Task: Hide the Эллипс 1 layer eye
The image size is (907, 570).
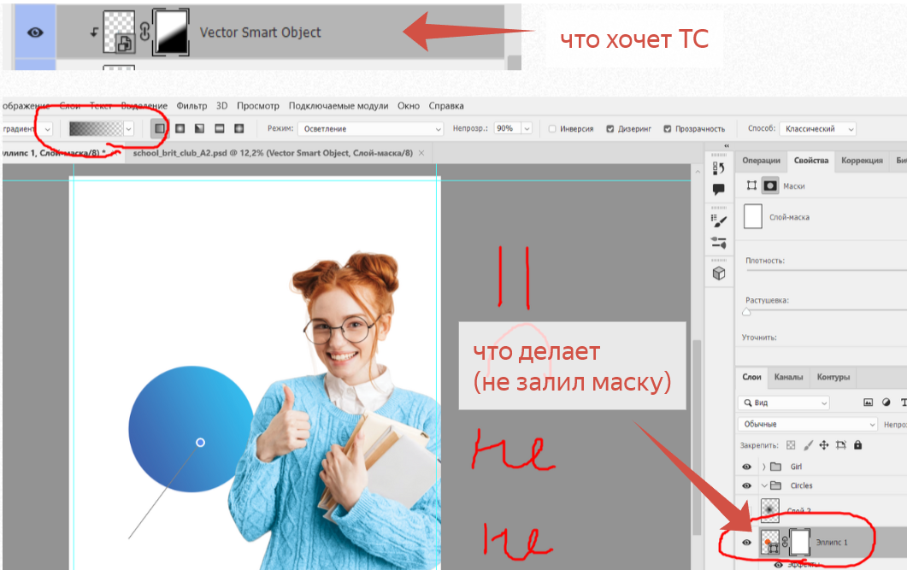Action: (x=747, y=543)
